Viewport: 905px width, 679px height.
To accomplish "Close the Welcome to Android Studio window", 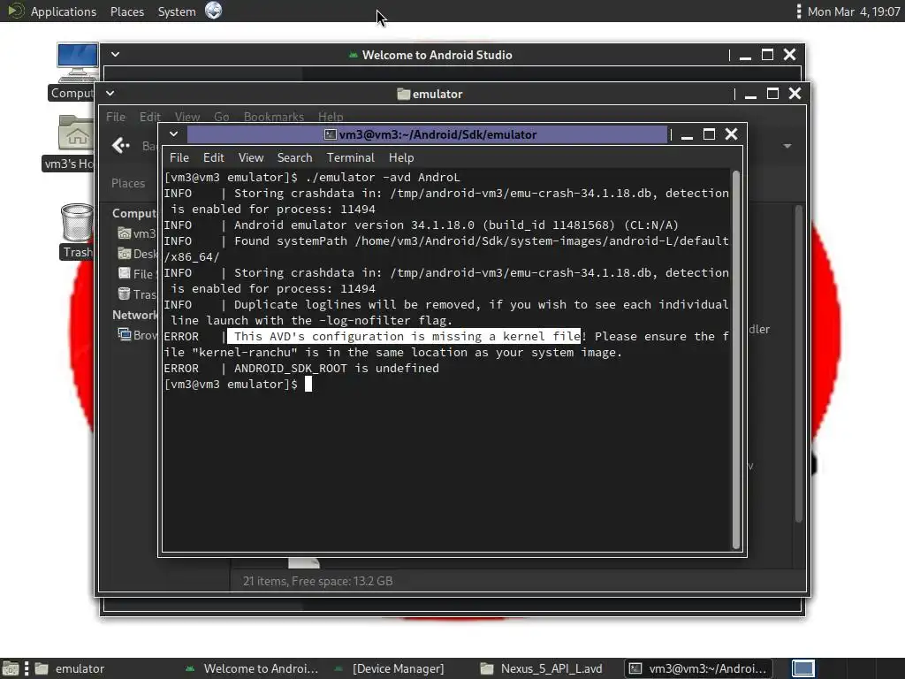I will tap(789, 54).
